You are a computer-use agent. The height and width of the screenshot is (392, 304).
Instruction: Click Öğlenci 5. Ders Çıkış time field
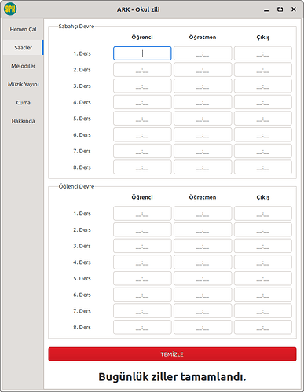point(263,278)
